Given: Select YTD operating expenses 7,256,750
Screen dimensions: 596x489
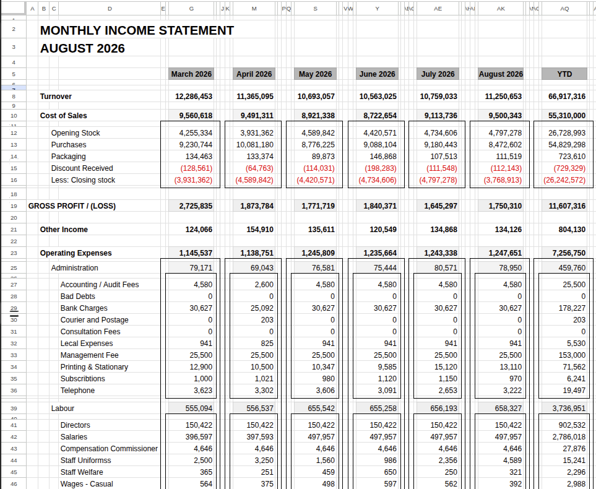Looking at the screenshot, I should point(569,253).
